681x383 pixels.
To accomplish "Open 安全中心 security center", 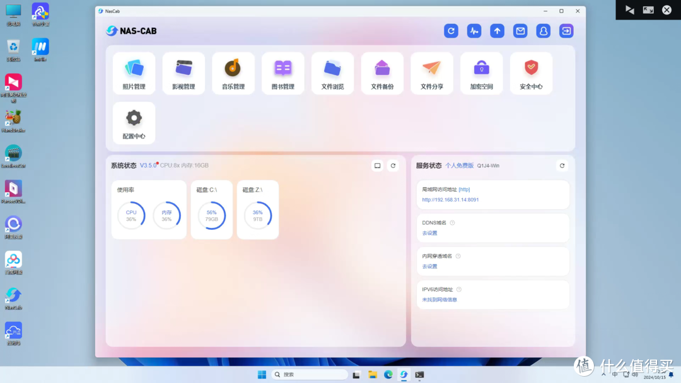I will pos(531,73).
